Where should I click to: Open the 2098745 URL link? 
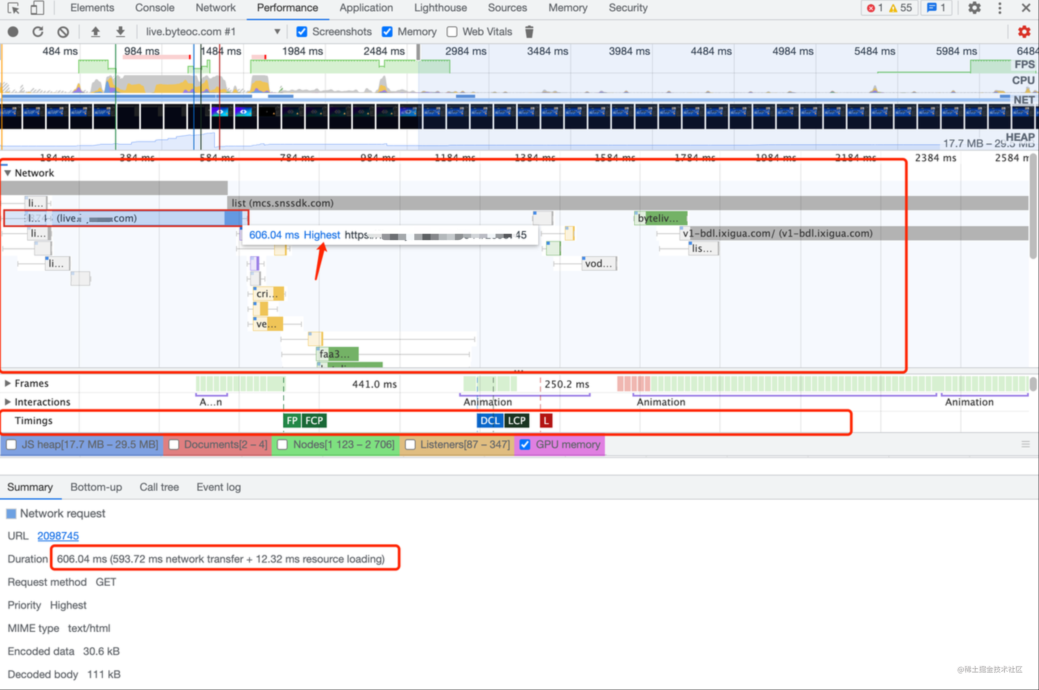click(x=58, y=536)
